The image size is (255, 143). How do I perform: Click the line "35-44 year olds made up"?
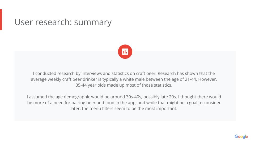click(124, 85)
